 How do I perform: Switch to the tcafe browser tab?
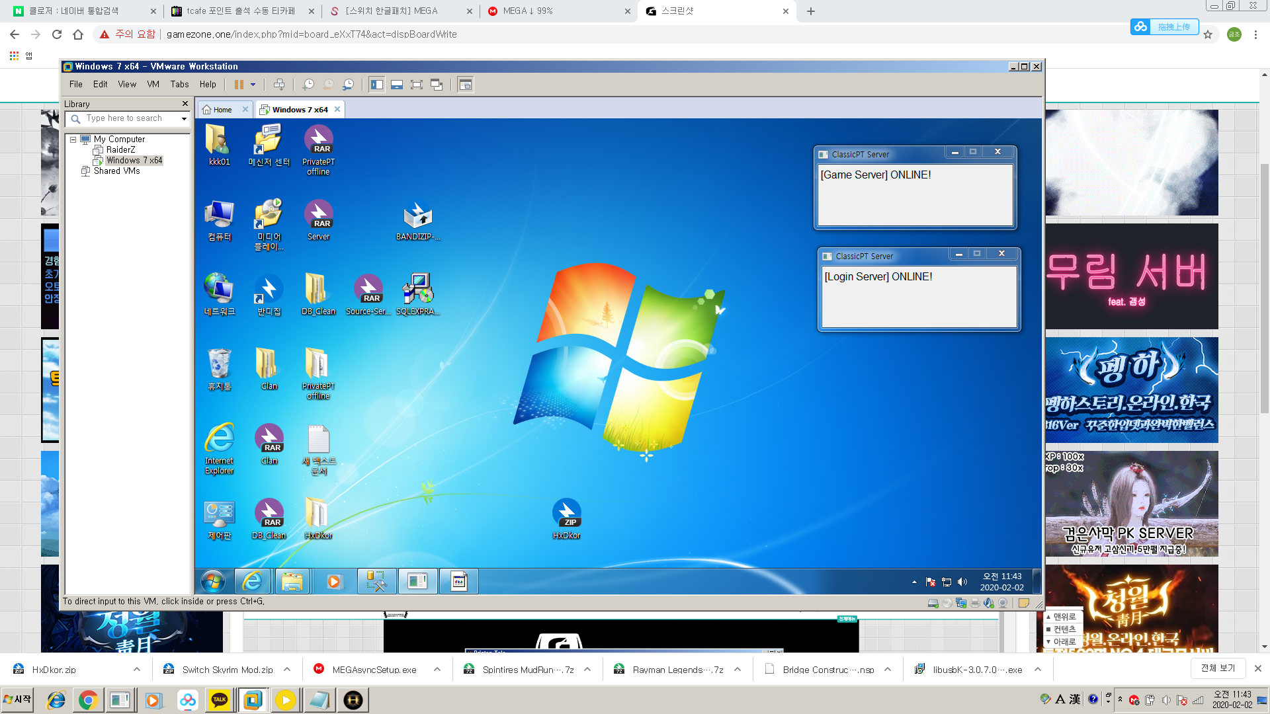tap(243, 11)
